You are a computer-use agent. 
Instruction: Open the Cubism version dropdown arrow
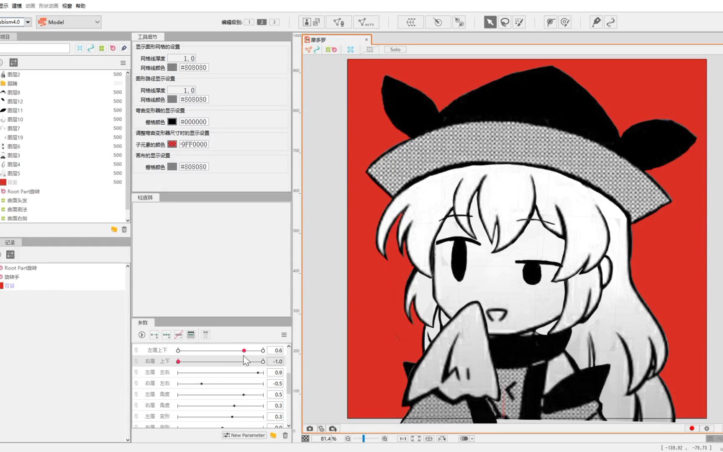(28, 22)
